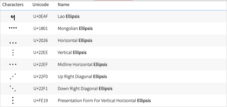Select the Midline Horizontal Ellipsis glyph
This screenshot has width=227, height=107.
(13, 64)
